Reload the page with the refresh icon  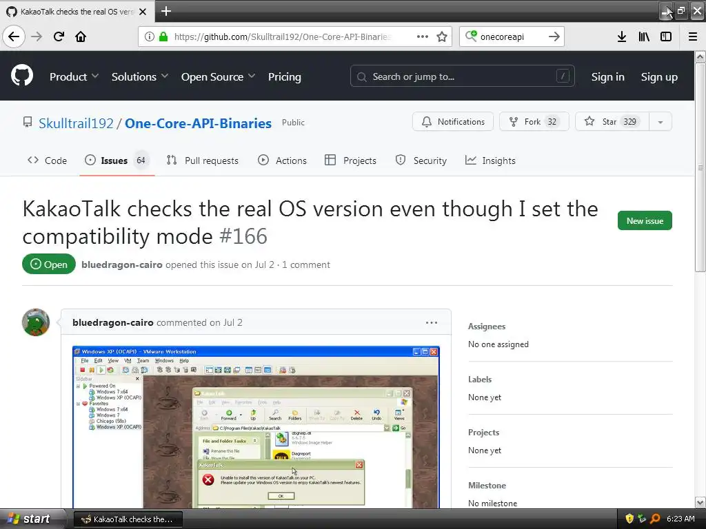59,37
